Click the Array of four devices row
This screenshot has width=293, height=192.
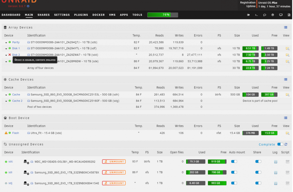pos(146,68)
